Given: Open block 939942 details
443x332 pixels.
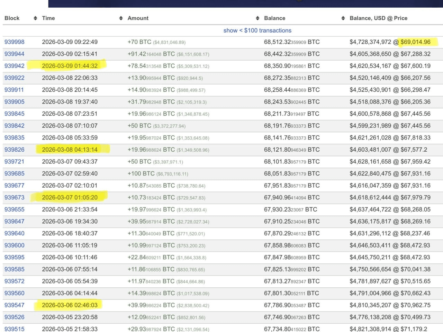Looking at the screenshot, I should [15, 66].
